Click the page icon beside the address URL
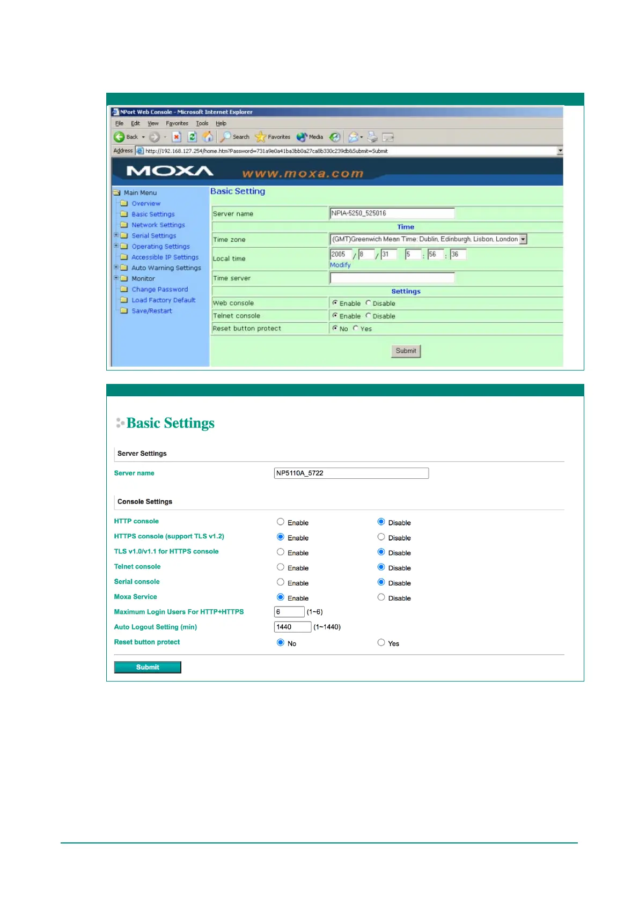This screenshot has height=903, width=639. 139,151
